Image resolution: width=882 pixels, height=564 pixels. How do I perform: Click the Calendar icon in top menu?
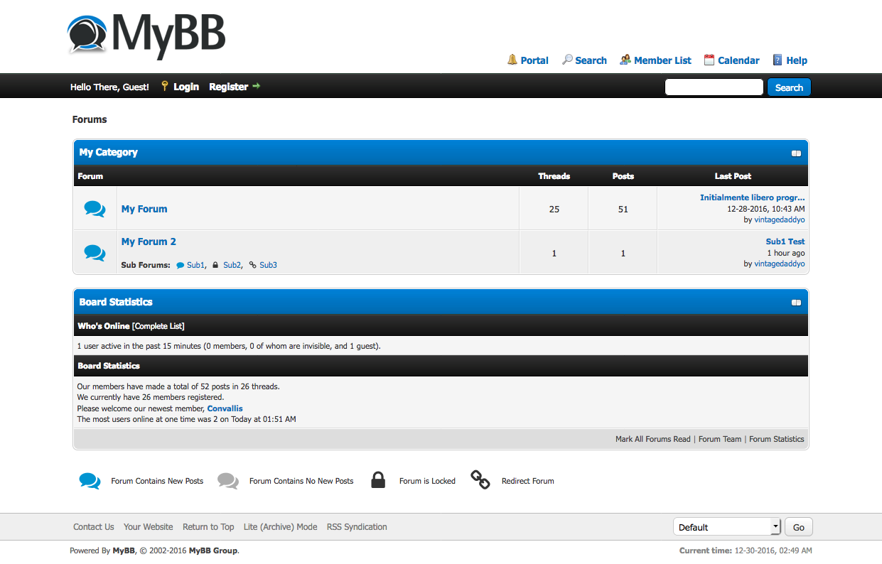coord(709,60)
